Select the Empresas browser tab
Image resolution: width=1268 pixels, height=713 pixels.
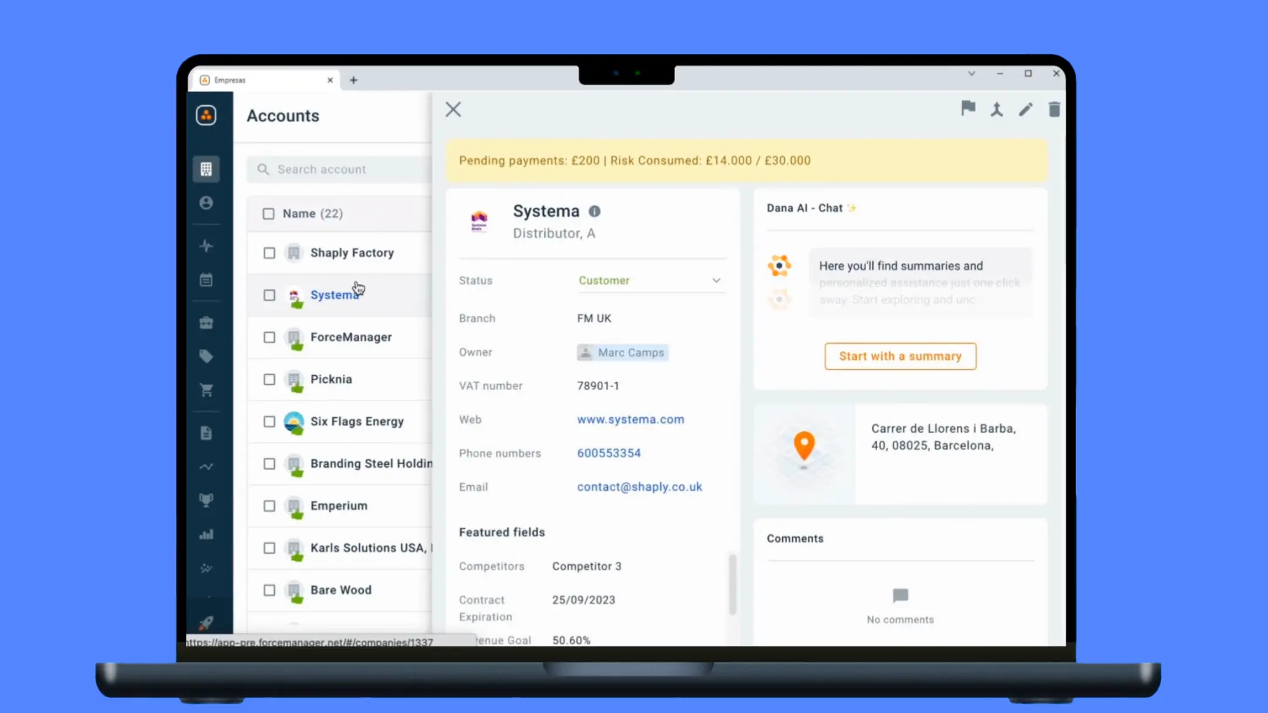pos(264,80)
